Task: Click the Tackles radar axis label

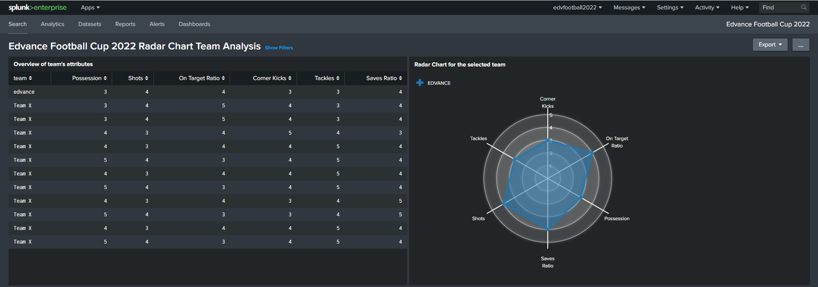Action: point(478,138)
